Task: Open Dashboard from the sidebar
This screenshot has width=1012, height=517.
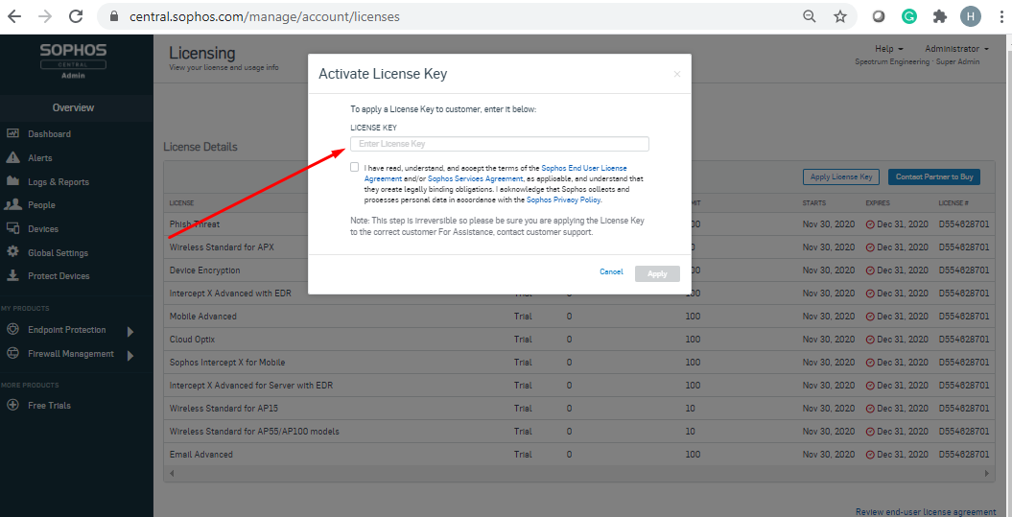Action: click(49, 134)
